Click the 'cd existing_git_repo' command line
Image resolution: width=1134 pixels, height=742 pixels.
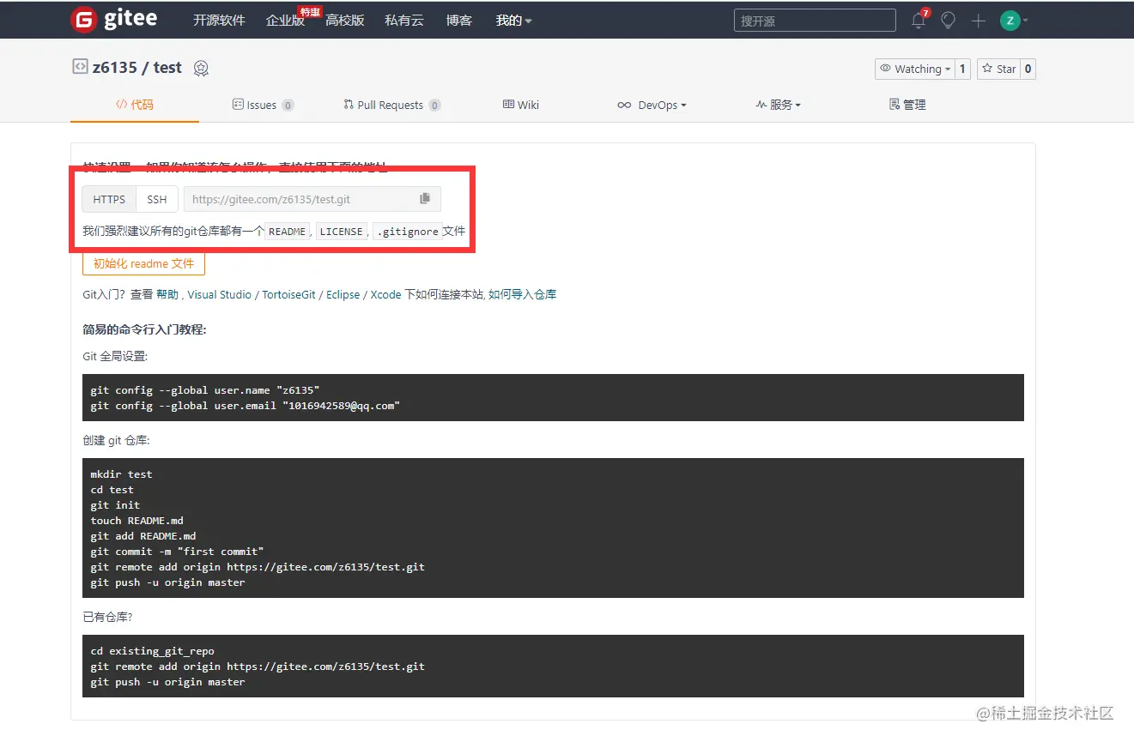pos(152,651)
